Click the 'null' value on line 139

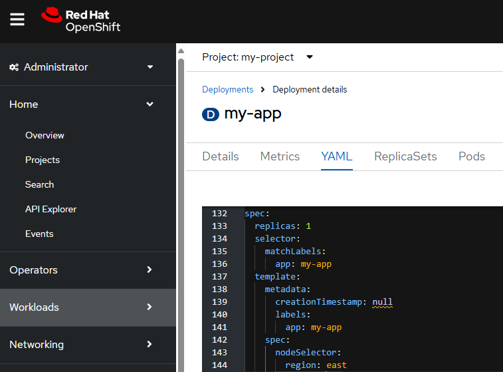(382, 302)
